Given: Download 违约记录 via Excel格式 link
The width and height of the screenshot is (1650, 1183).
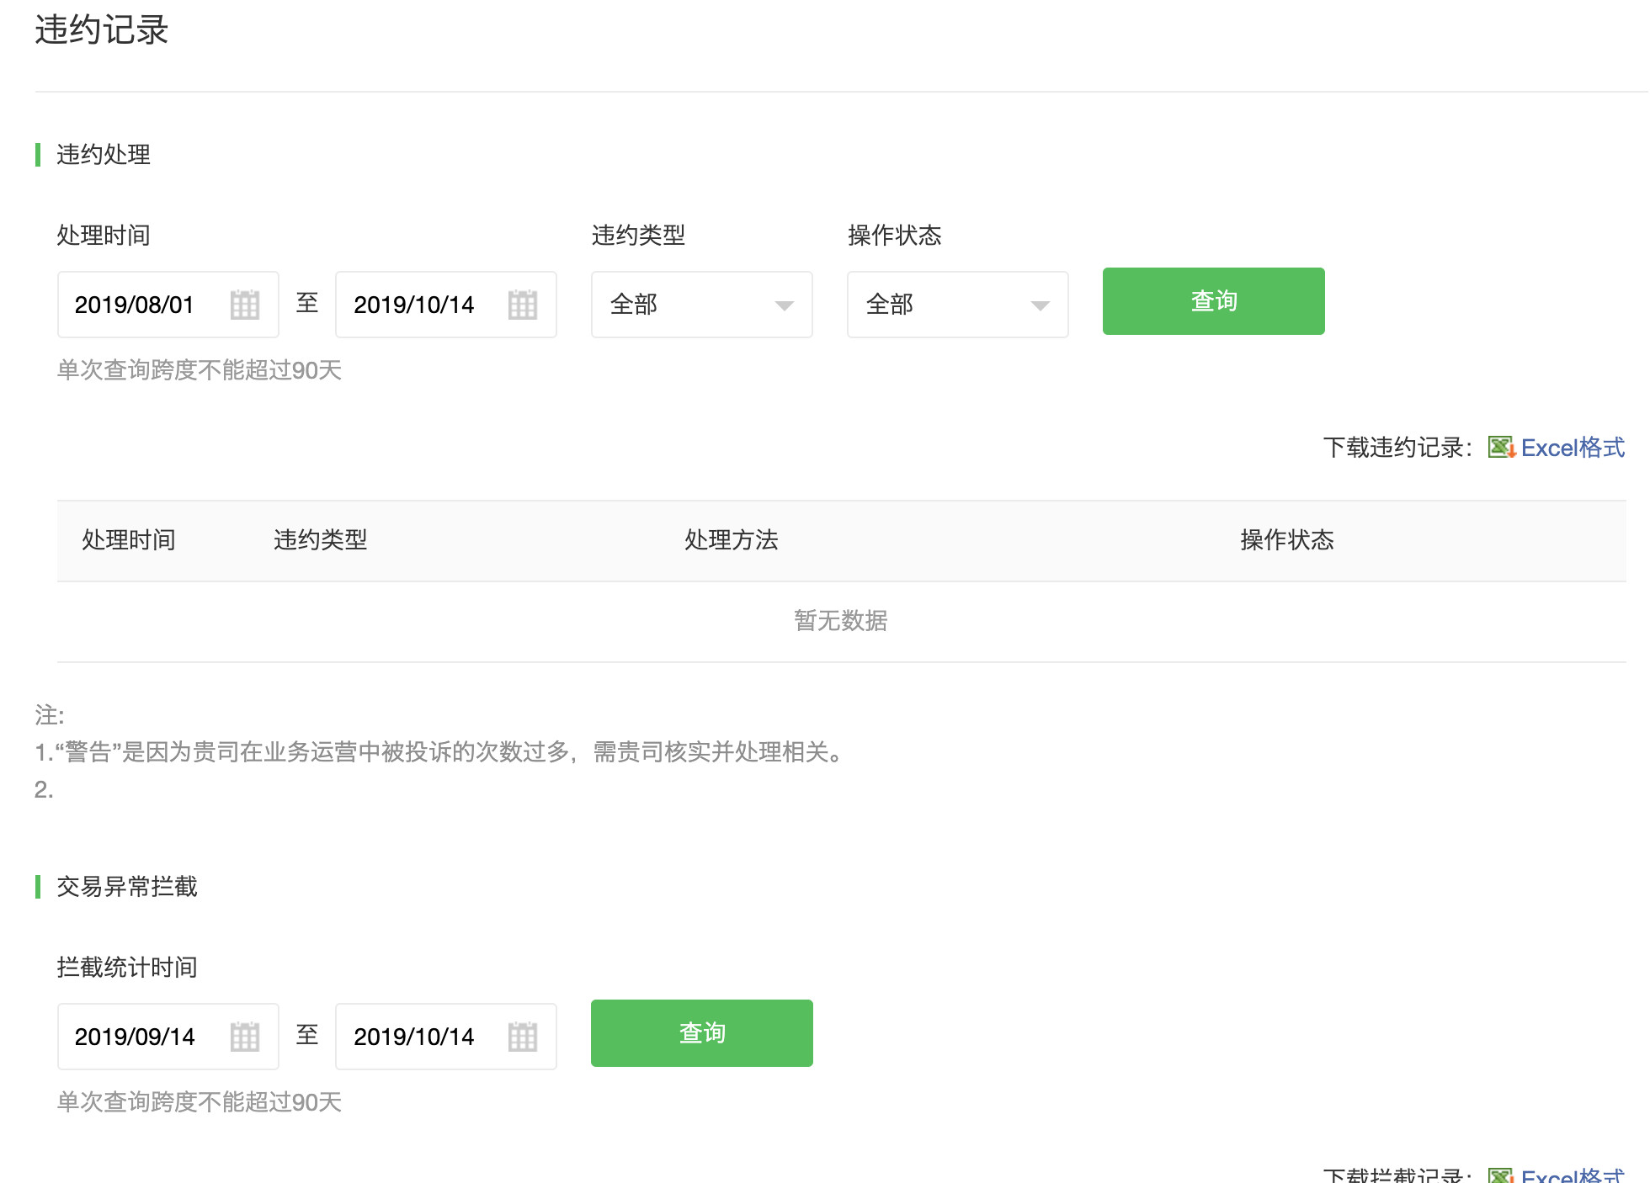Looking at the screenshot, I should click(1573, 448).
